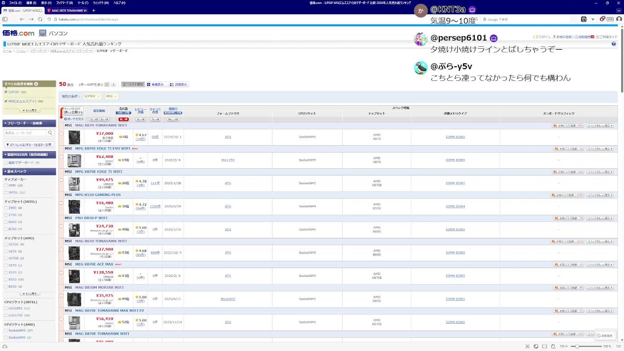Screen dimensions: 624x351
Task: Open the ブックマーク(B) menu
Action: (64, 2)
